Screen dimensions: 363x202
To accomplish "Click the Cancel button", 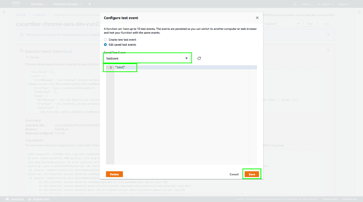I will coord(234,174).
